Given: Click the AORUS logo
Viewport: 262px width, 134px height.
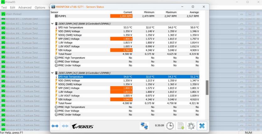Looking at the screenshot, I should (x=83, y=126).
